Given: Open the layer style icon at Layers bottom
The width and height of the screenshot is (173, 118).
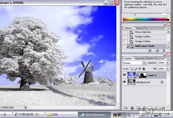Looking at the screenshot, I should [132, 108].
